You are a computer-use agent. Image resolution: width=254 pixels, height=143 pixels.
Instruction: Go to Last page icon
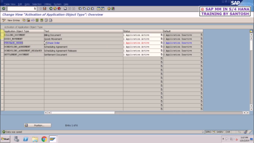[92, 8]
